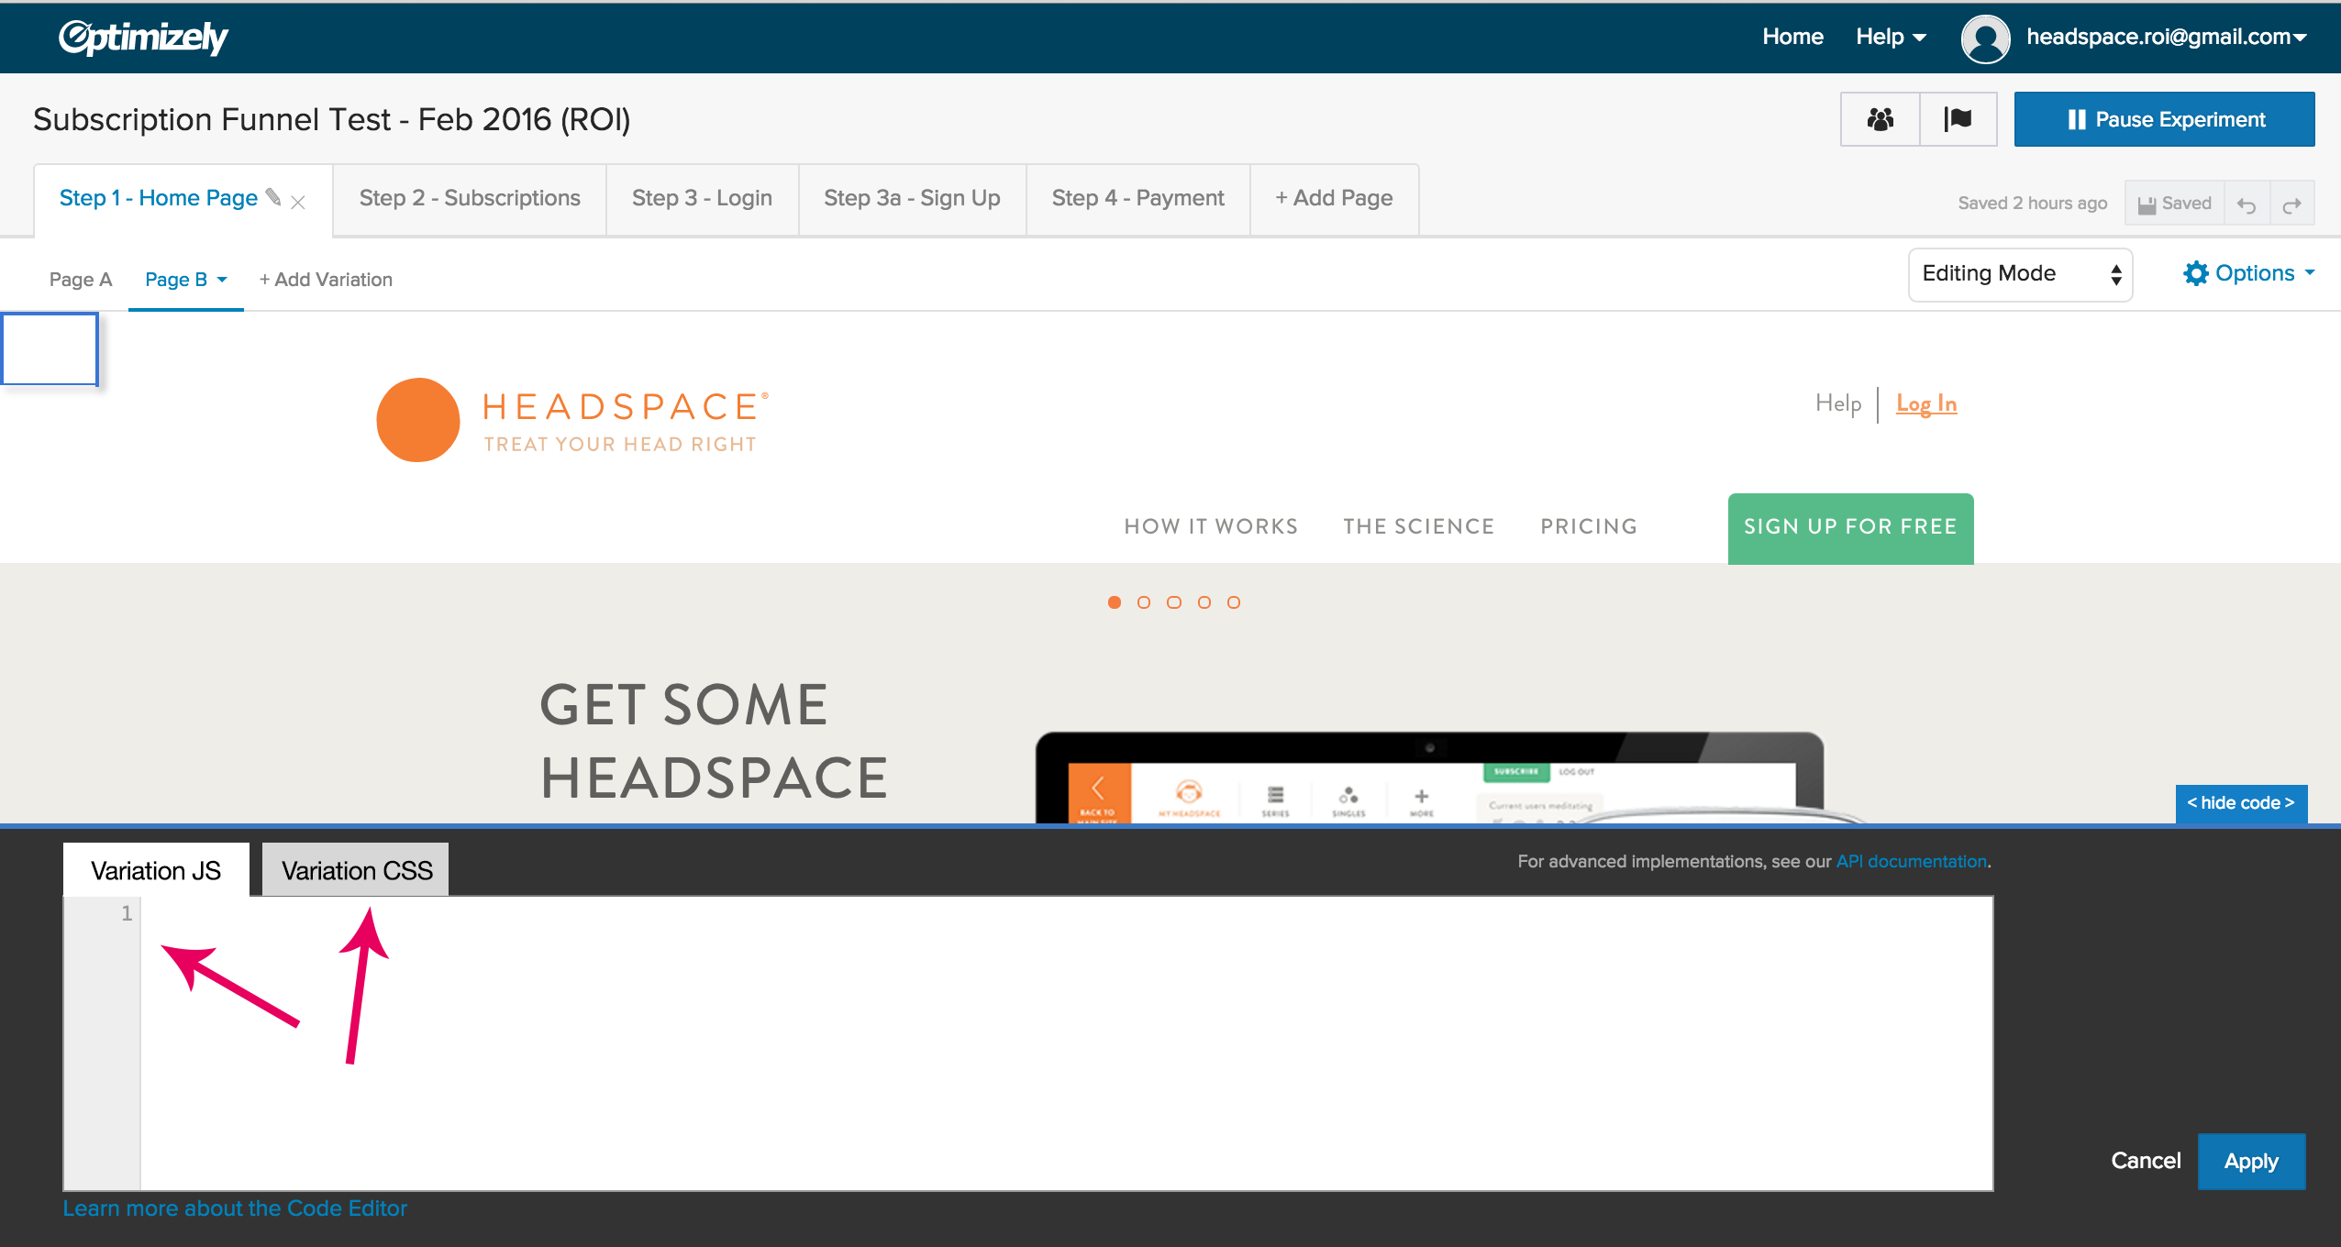The width and height of the screenshot is (2341, 1247).
Task: Click the hide code toggle button
Action: click(2241, 803)
